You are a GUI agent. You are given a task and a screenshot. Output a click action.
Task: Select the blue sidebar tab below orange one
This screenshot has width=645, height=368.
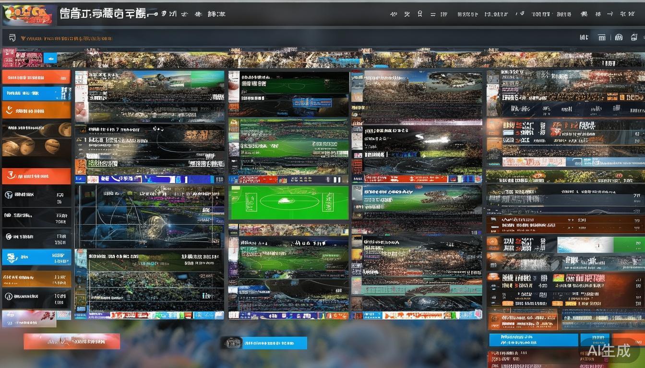click(x=36, y=93)
